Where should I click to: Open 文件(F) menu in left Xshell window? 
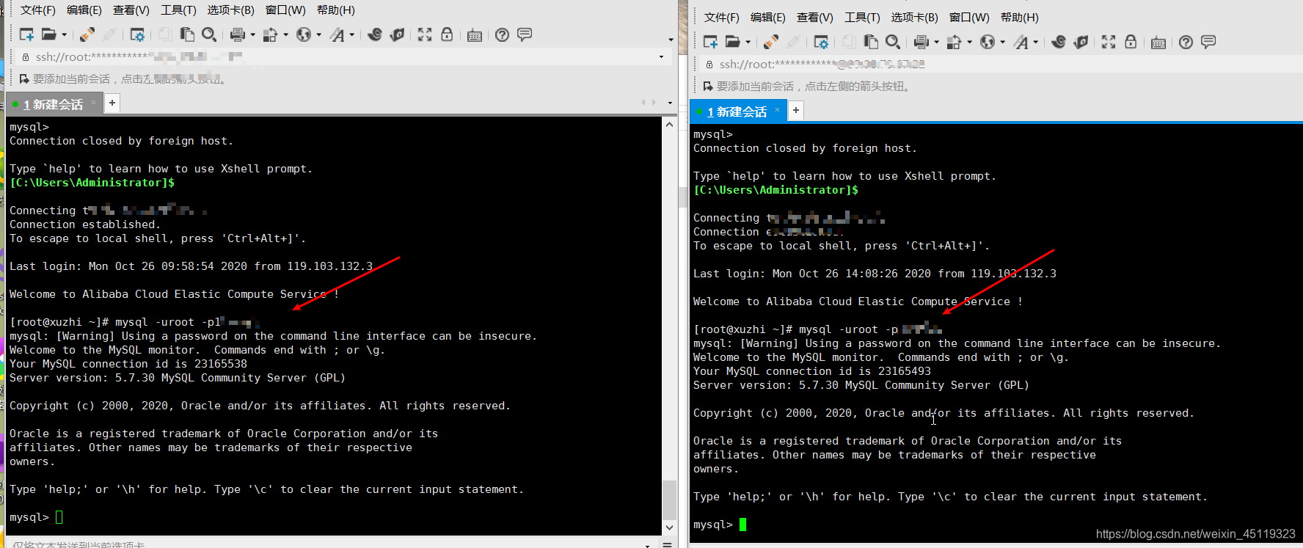pyautogui.click(x=37, y=10)
